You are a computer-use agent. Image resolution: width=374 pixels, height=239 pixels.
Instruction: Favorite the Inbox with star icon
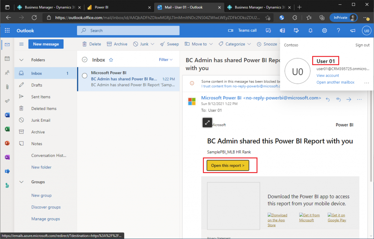[x=111, y=60]
